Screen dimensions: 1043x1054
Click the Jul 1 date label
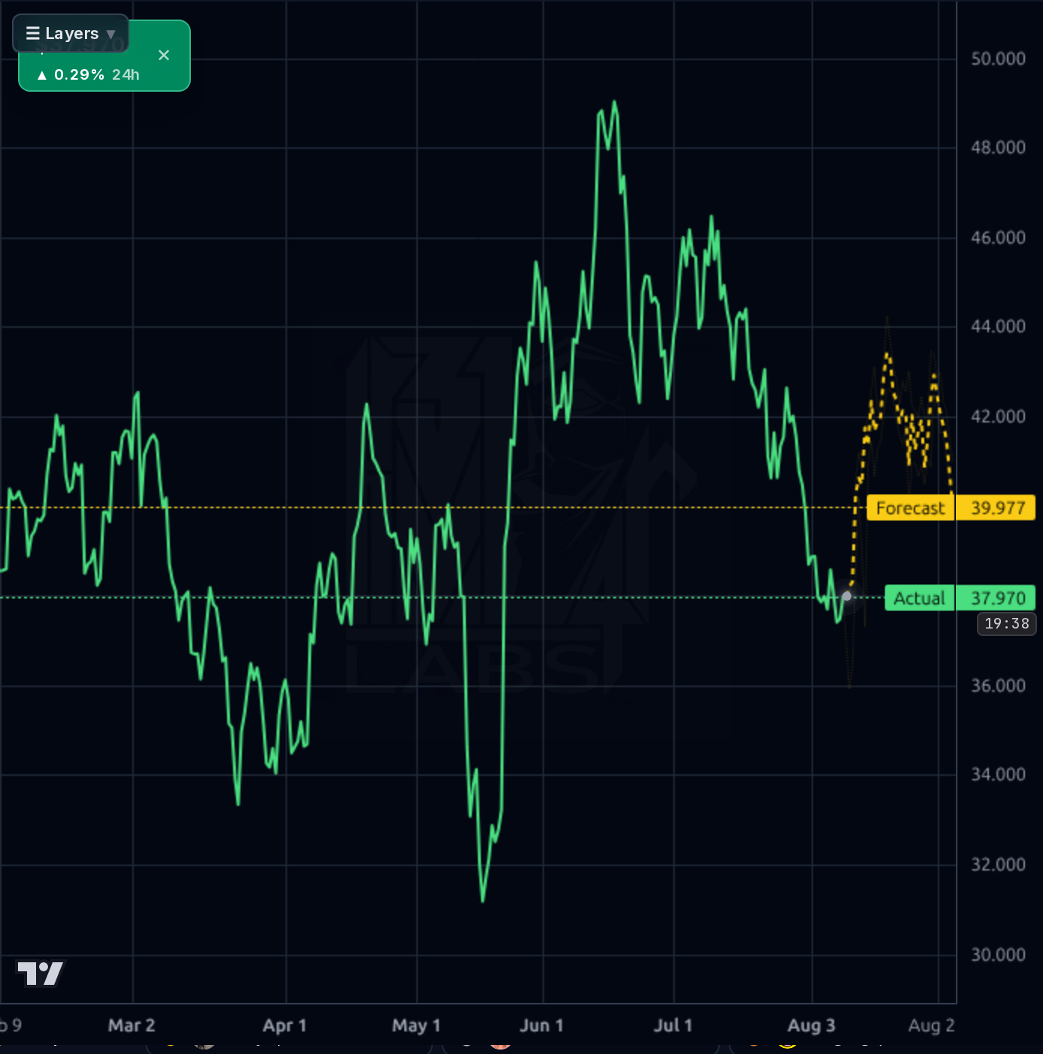click(x=673, y=1025)
